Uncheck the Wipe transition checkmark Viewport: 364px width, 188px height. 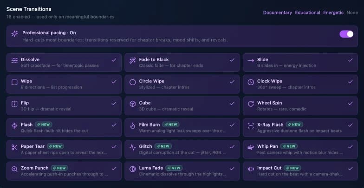[x=114, y=81]
